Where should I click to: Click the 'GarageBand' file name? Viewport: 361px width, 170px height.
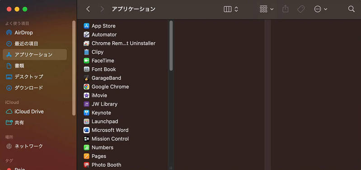pos(106,78)
